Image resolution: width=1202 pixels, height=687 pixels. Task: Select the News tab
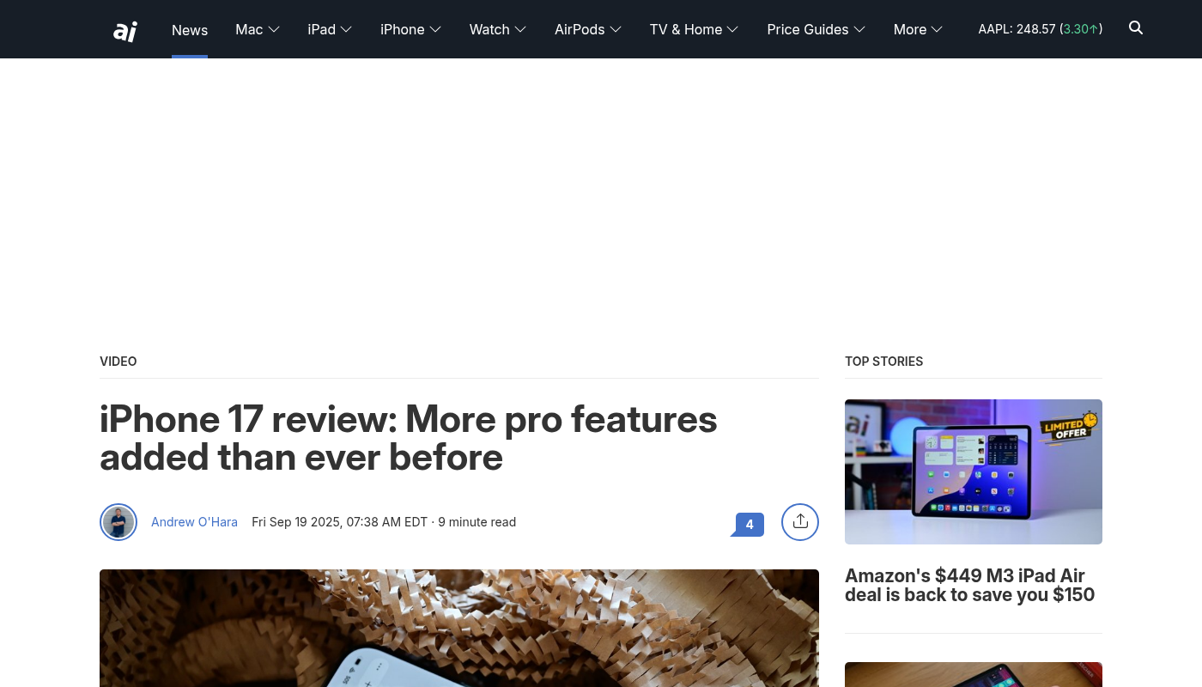coord(190,30)
